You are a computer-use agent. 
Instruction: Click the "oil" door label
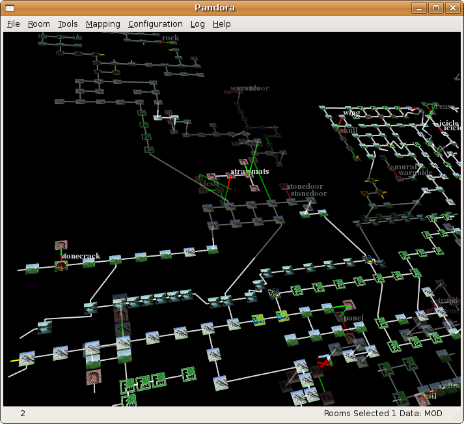431,396
